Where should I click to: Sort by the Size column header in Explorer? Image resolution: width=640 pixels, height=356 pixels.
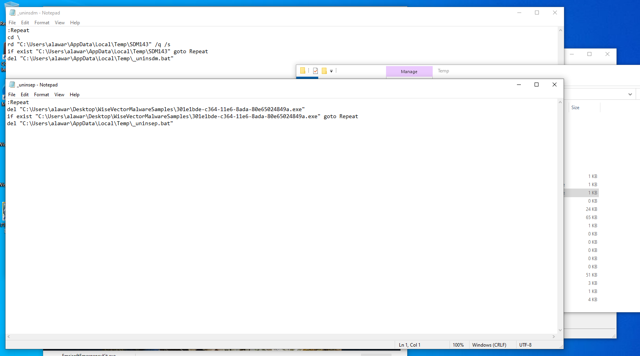click(x=575, y=108)
